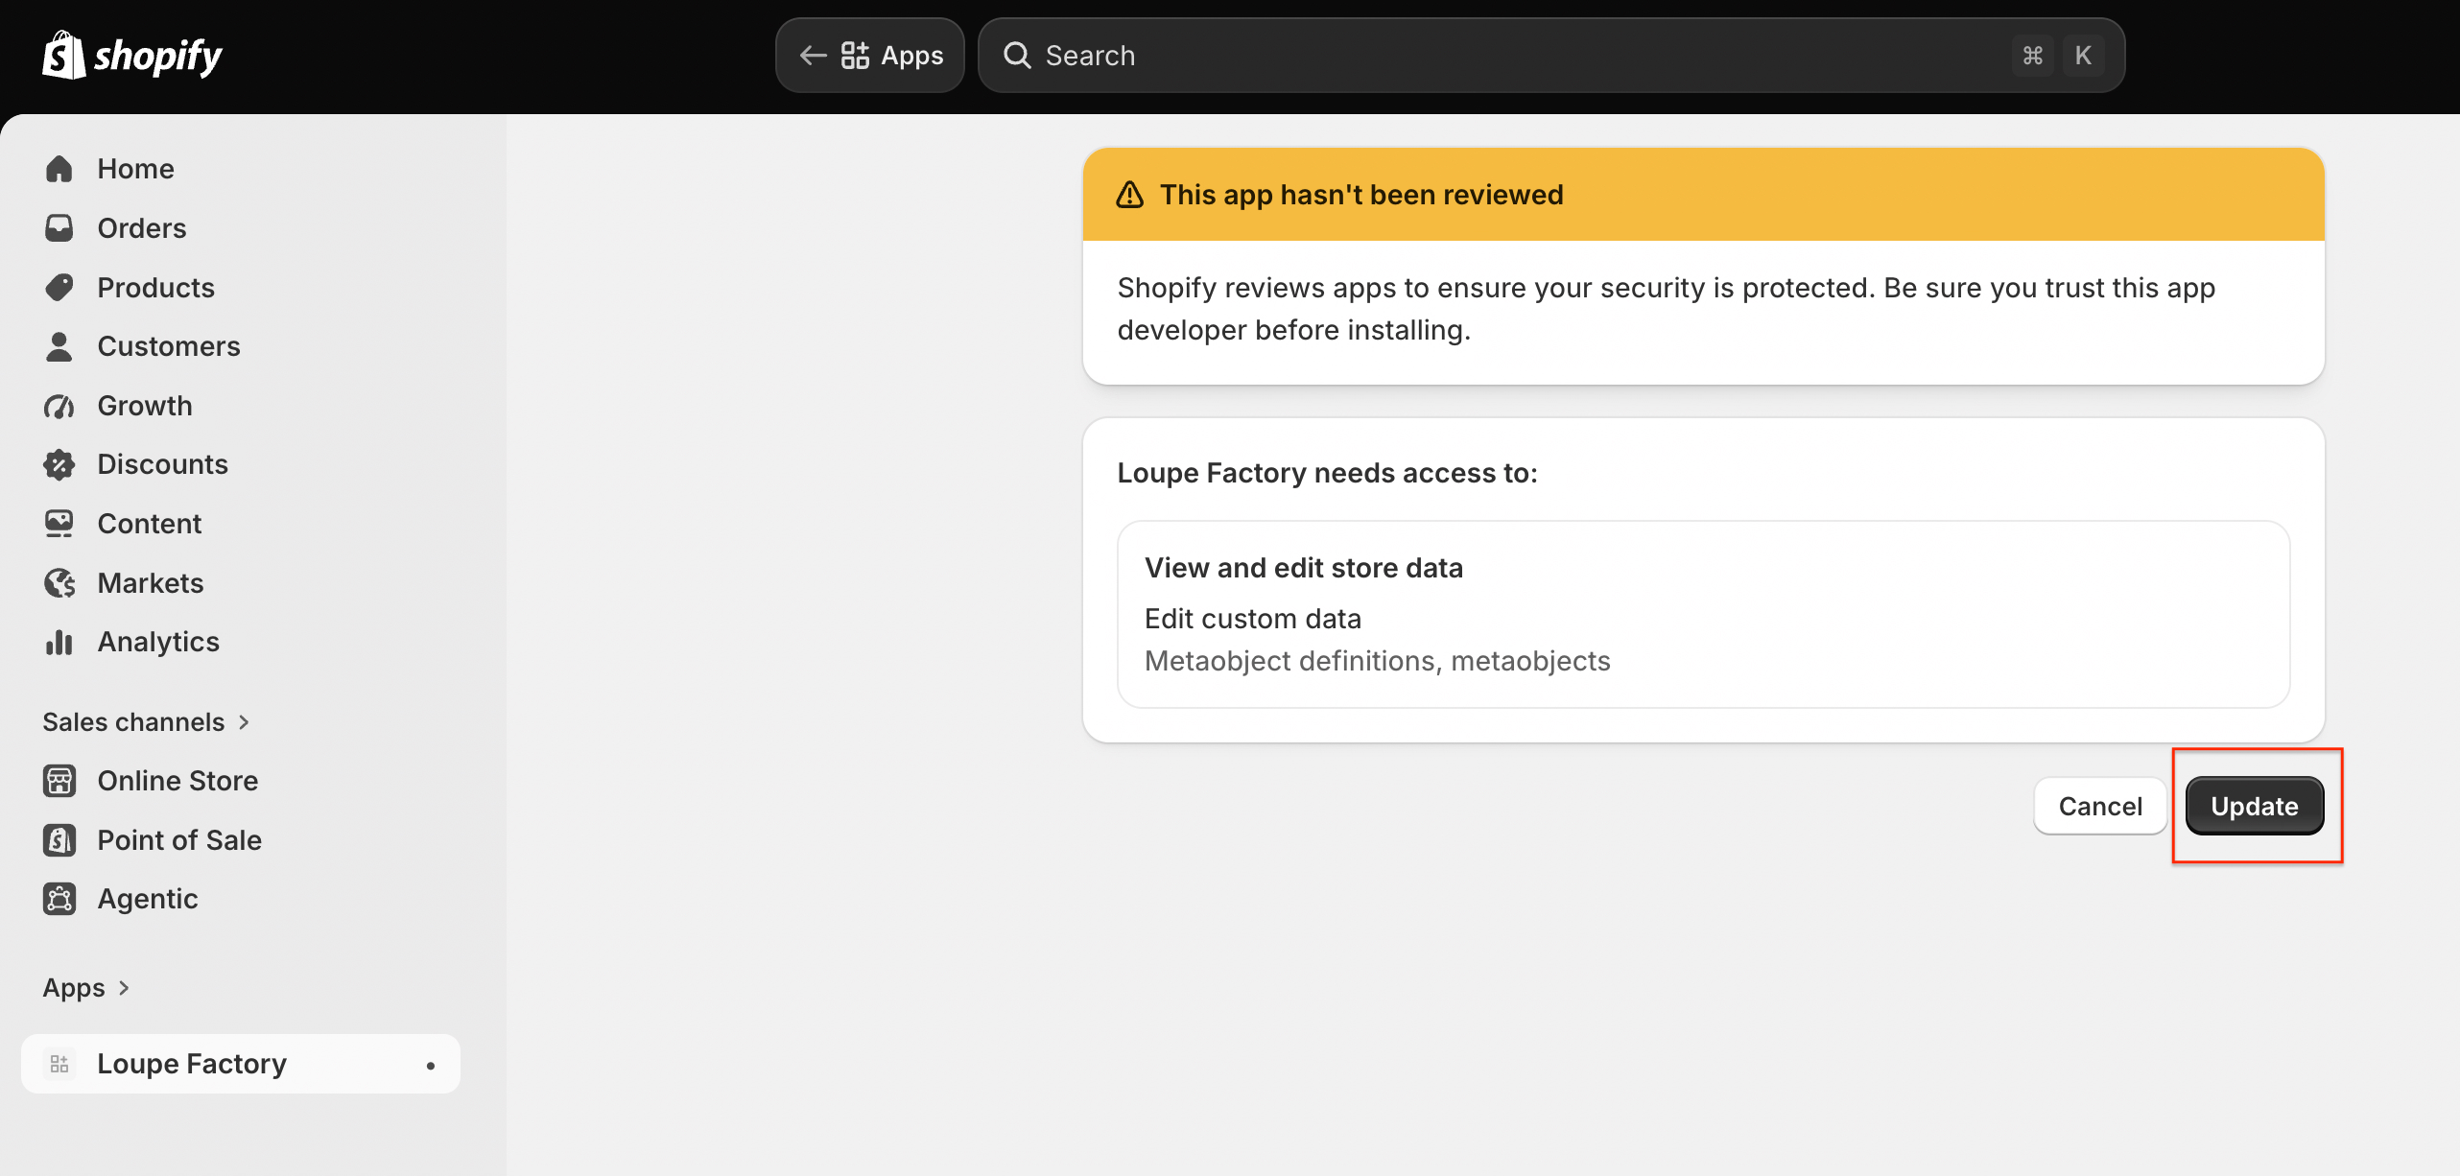The width and height of the screenshot is (2460, 1176).
Task: Click the dot indicator beside Loupe Factory
Action: point(431,1066)
